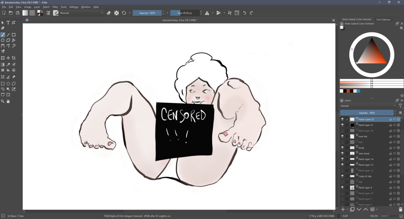The width and height of the screenshot is (404, 219).
Task: Click the brush Size field in toolbar
Action: coord(185,13)
